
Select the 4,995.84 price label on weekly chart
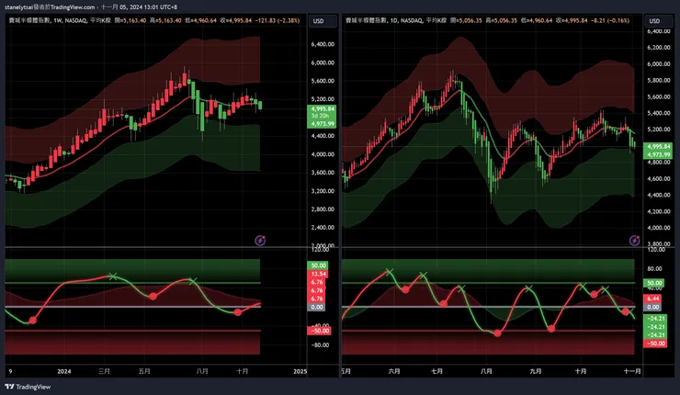pos(322,108)
